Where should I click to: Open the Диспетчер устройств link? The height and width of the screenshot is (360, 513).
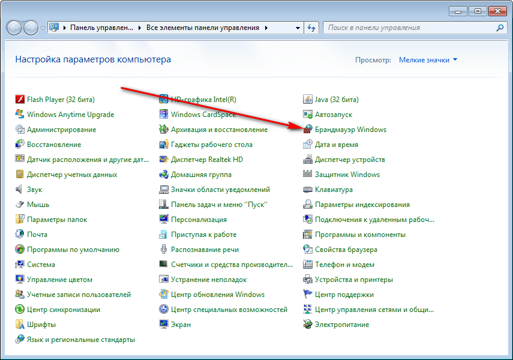tap(350, 160)
